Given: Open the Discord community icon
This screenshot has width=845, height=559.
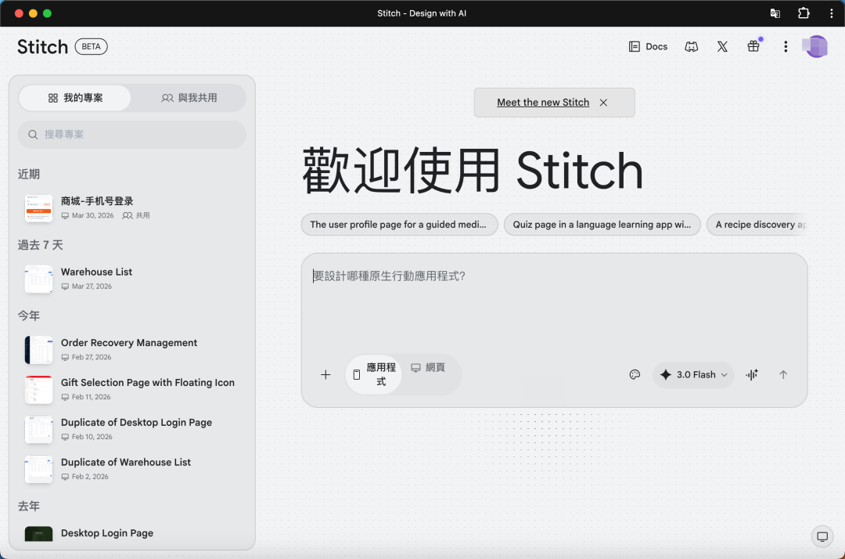Looking at the screenshot, I should [x=691, y=47].
